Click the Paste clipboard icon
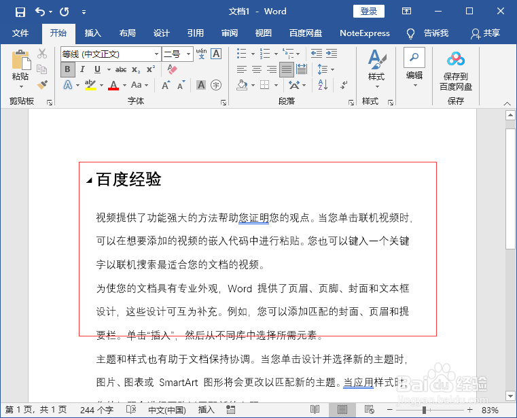 coord(21,60)
